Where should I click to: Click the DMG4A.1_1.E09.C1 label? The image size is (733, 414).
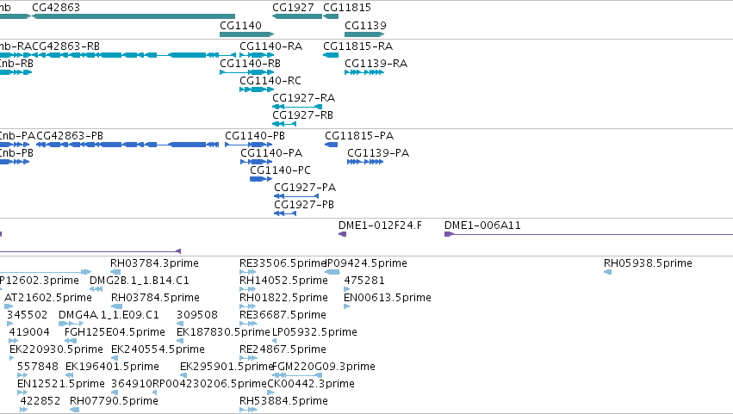click(109, 315)
